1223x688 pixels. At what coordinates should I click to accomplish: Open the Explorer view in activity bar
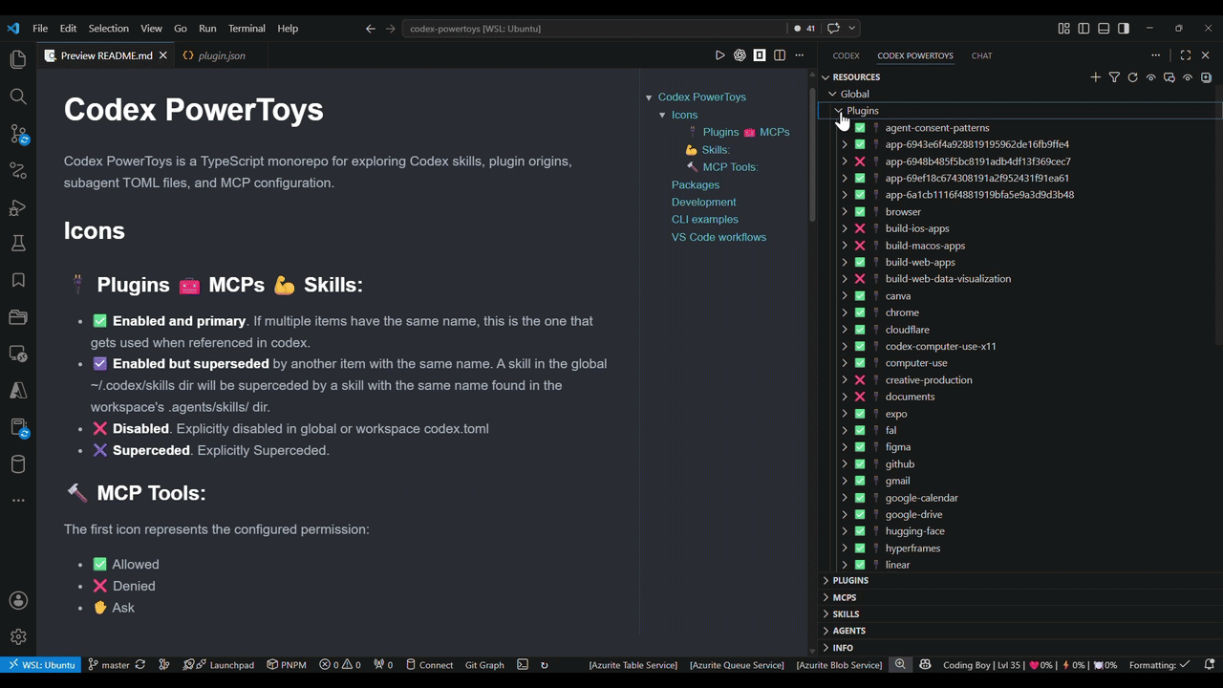(x=17, y=59)
